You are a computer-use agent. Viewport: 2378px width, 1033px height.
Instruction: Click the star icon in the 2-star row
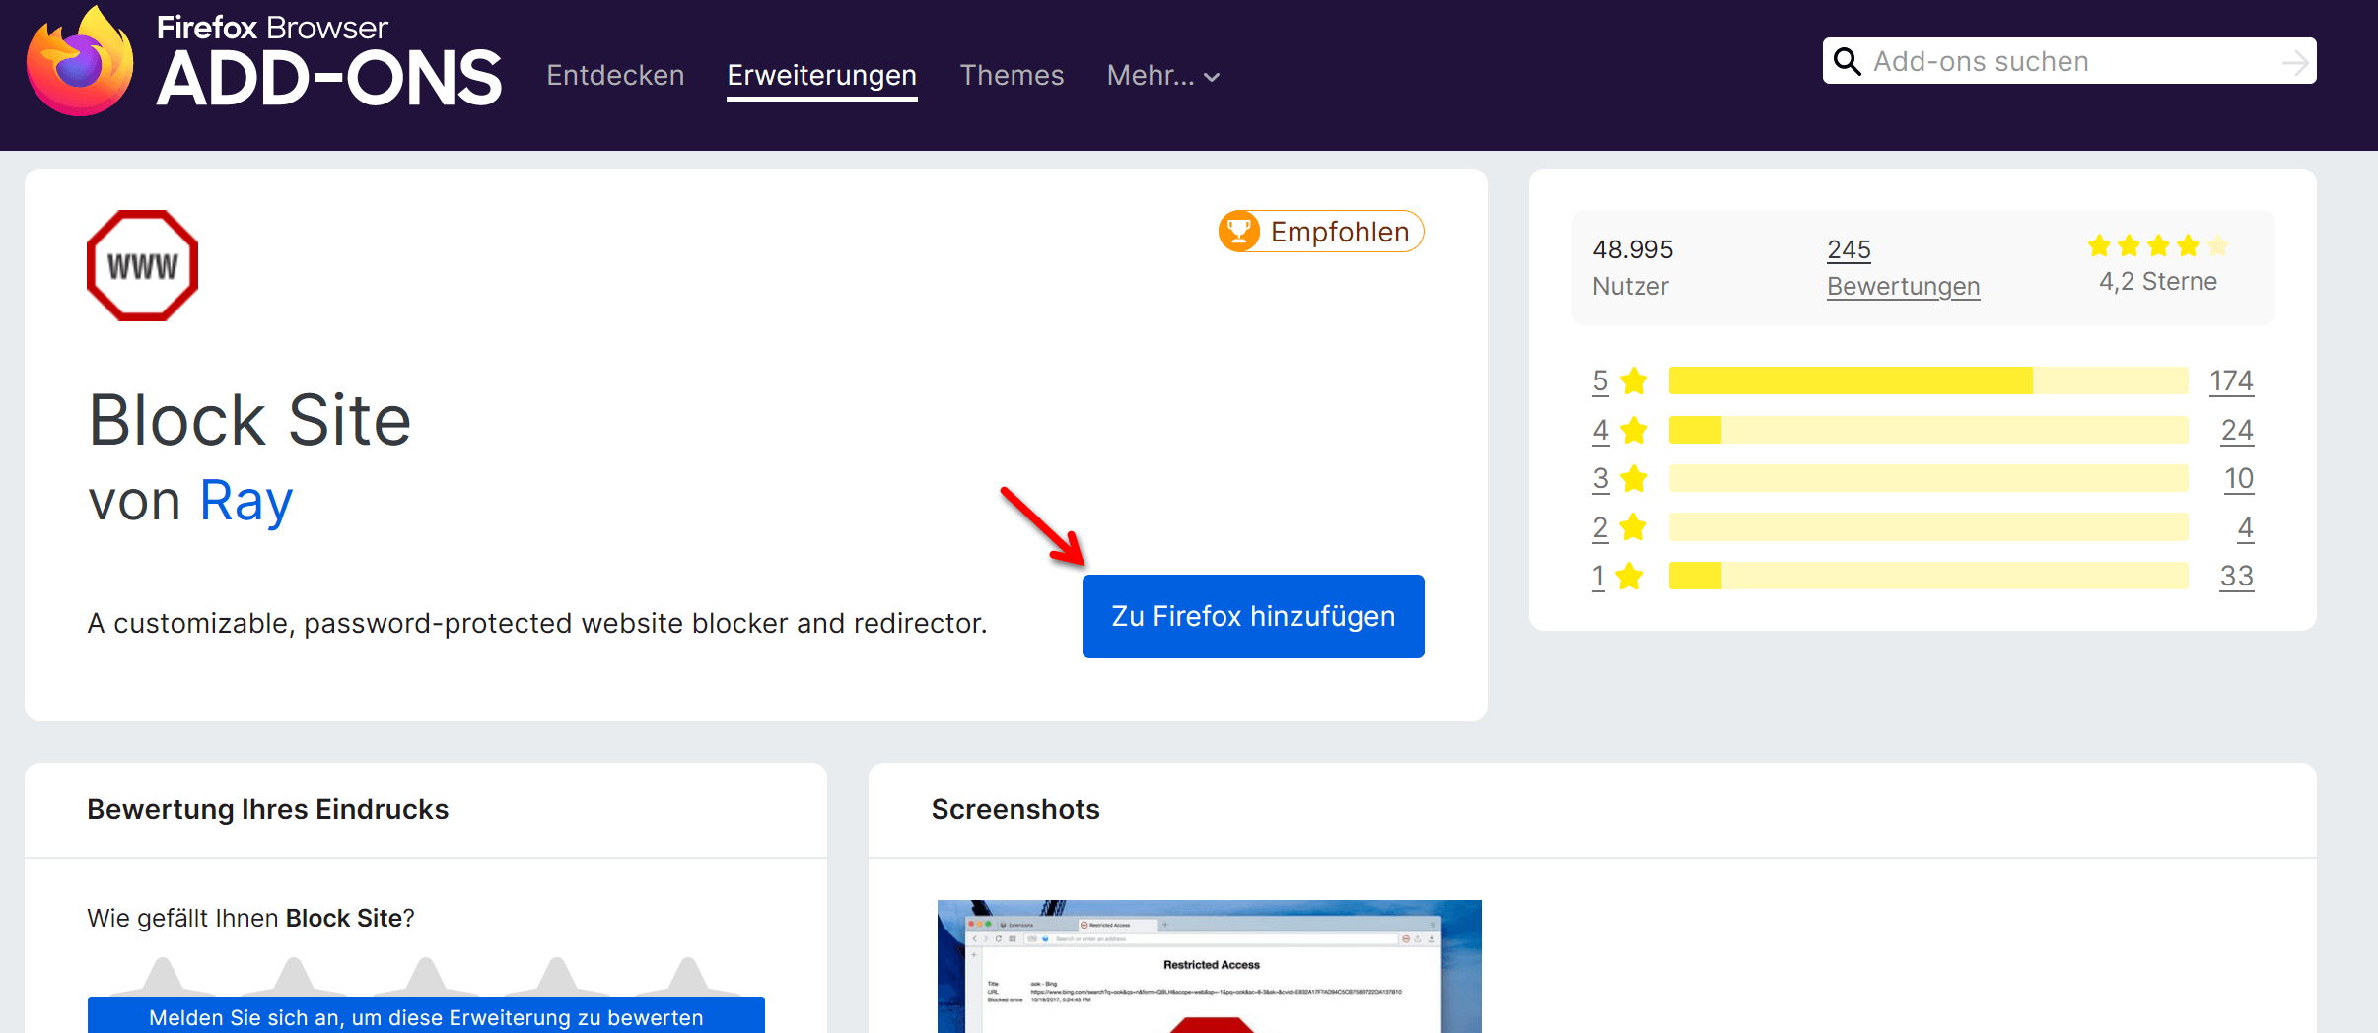[1634, 527]
